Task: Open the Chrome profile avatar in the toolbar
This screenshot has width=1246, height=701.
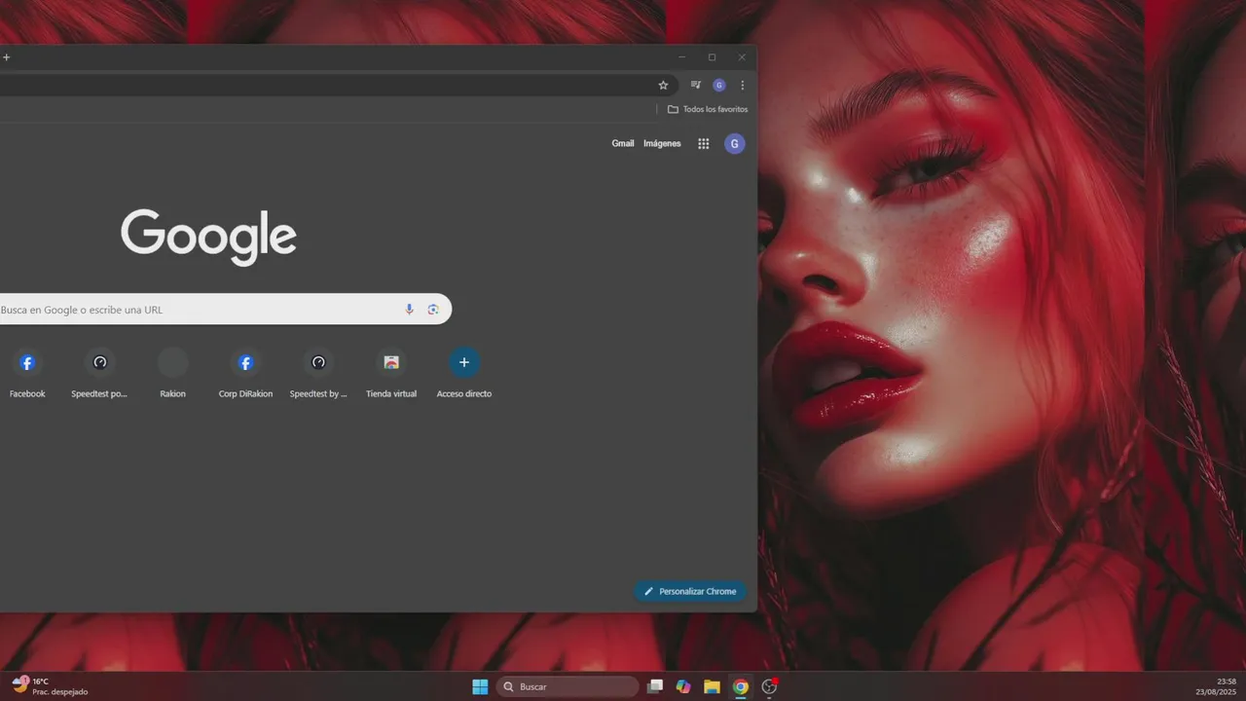Action: pyautogui.click(x=719, y=85)
